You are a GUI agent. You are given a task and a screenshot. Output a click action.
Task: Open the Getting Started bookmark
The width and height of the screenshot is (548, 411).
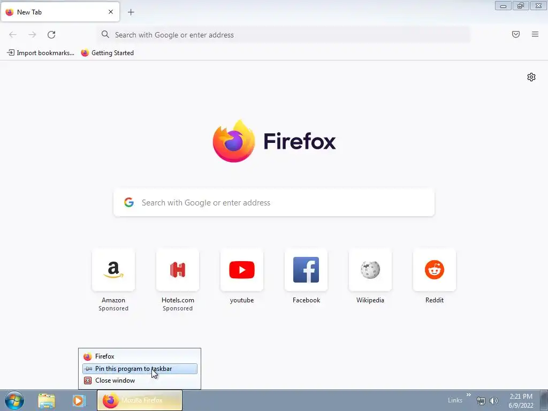(107, 53)
